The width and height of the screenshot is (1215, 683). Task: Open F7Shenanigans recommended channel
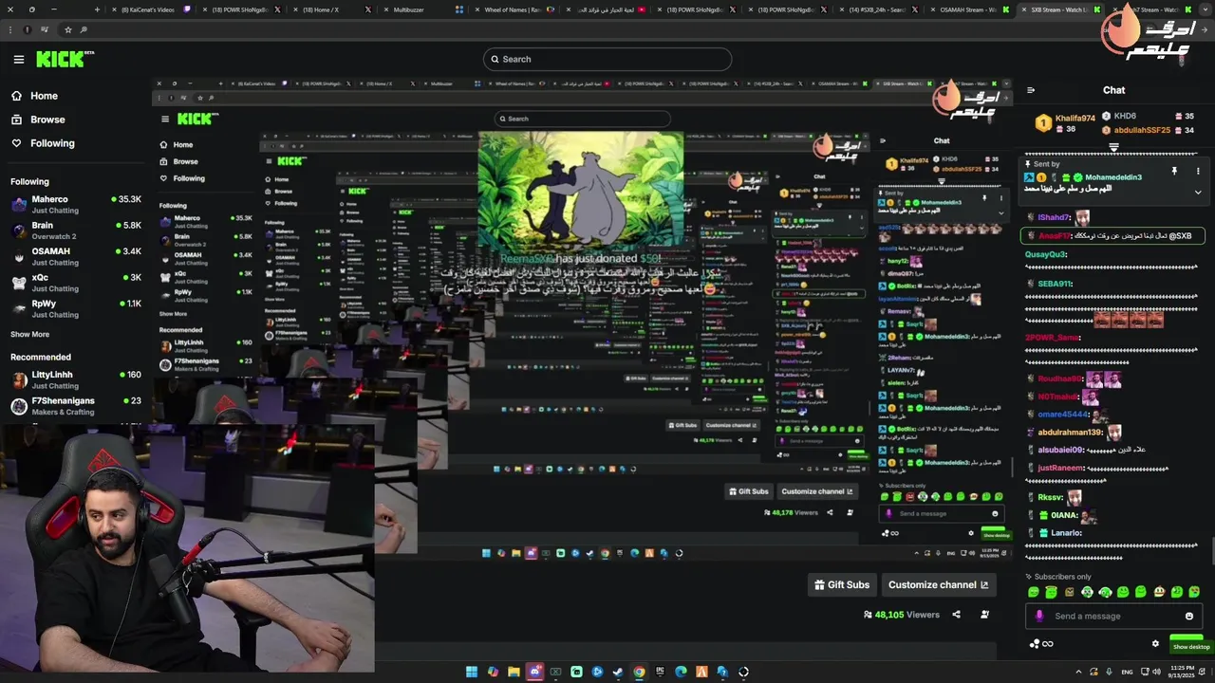pos(76,406)
